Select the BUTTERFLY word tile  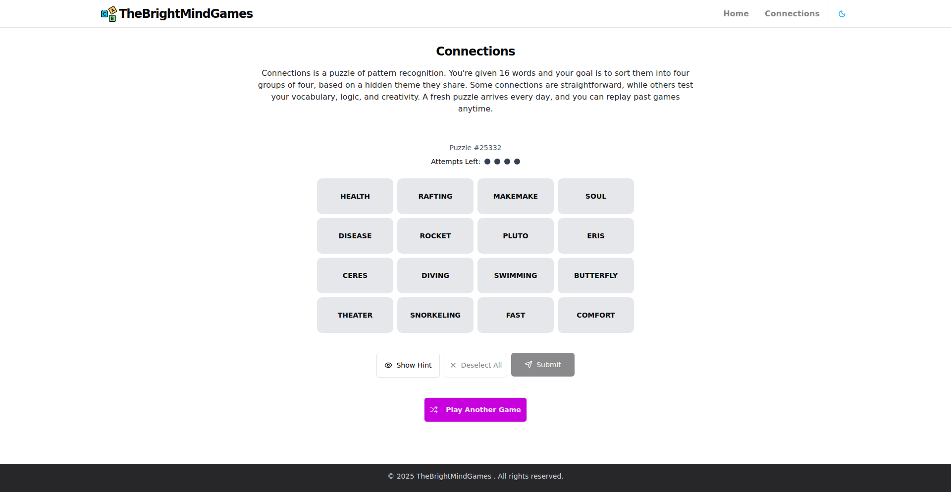tap(595, 275)
